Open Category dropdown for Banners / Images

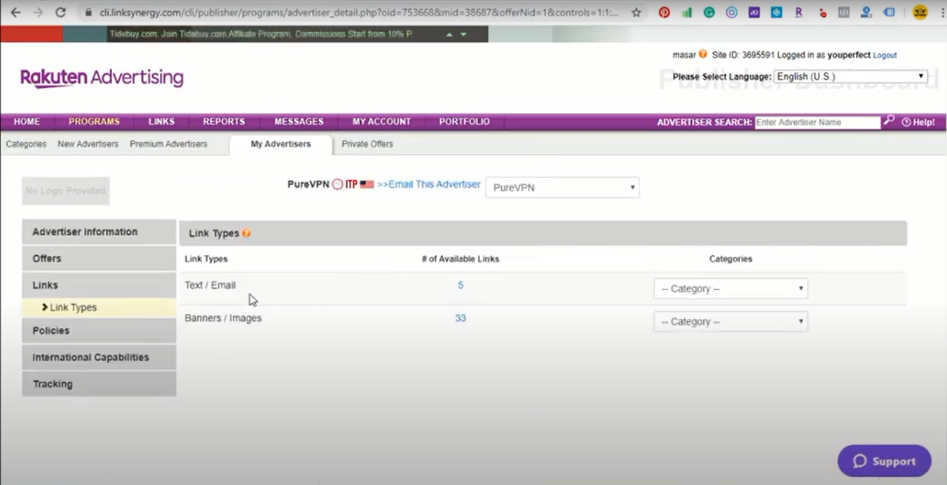click(730, 322)
